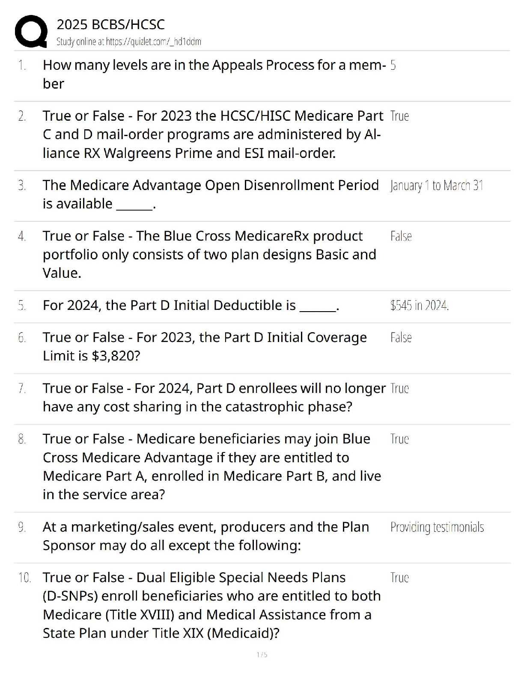Click the Dual Eligible Special Needs Plans question
The height and width of the screenshot is (678, 524).
click(x=212, y=605)
